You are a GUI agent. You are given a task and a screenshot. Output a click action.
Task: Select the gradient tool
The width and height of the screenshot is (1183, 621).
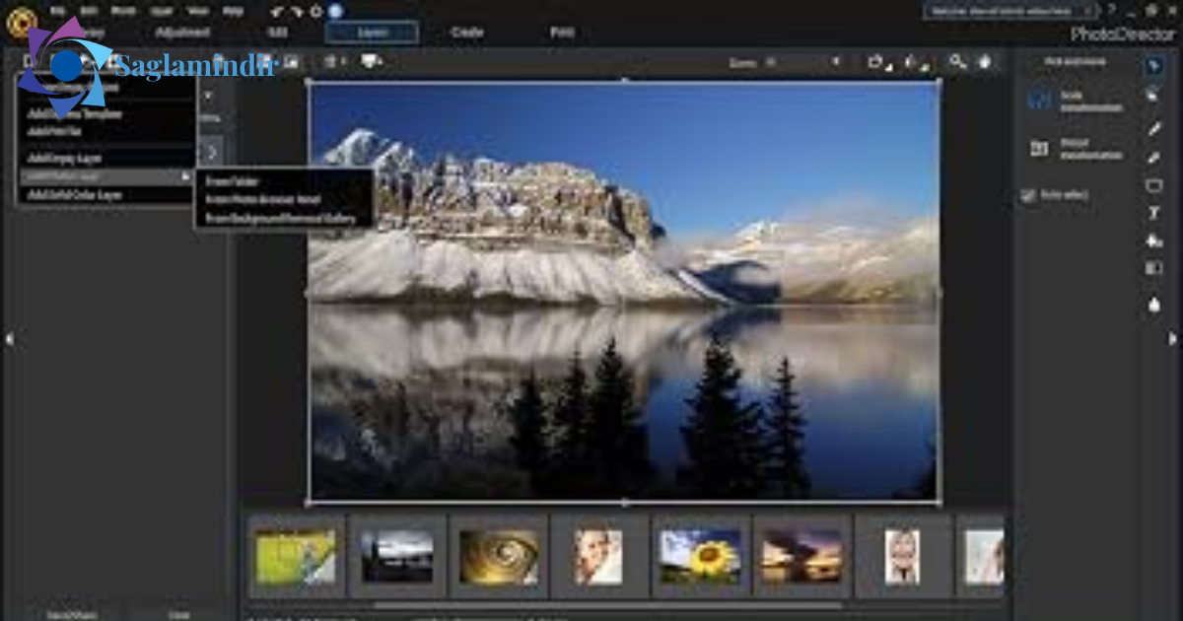[1153, 268]
